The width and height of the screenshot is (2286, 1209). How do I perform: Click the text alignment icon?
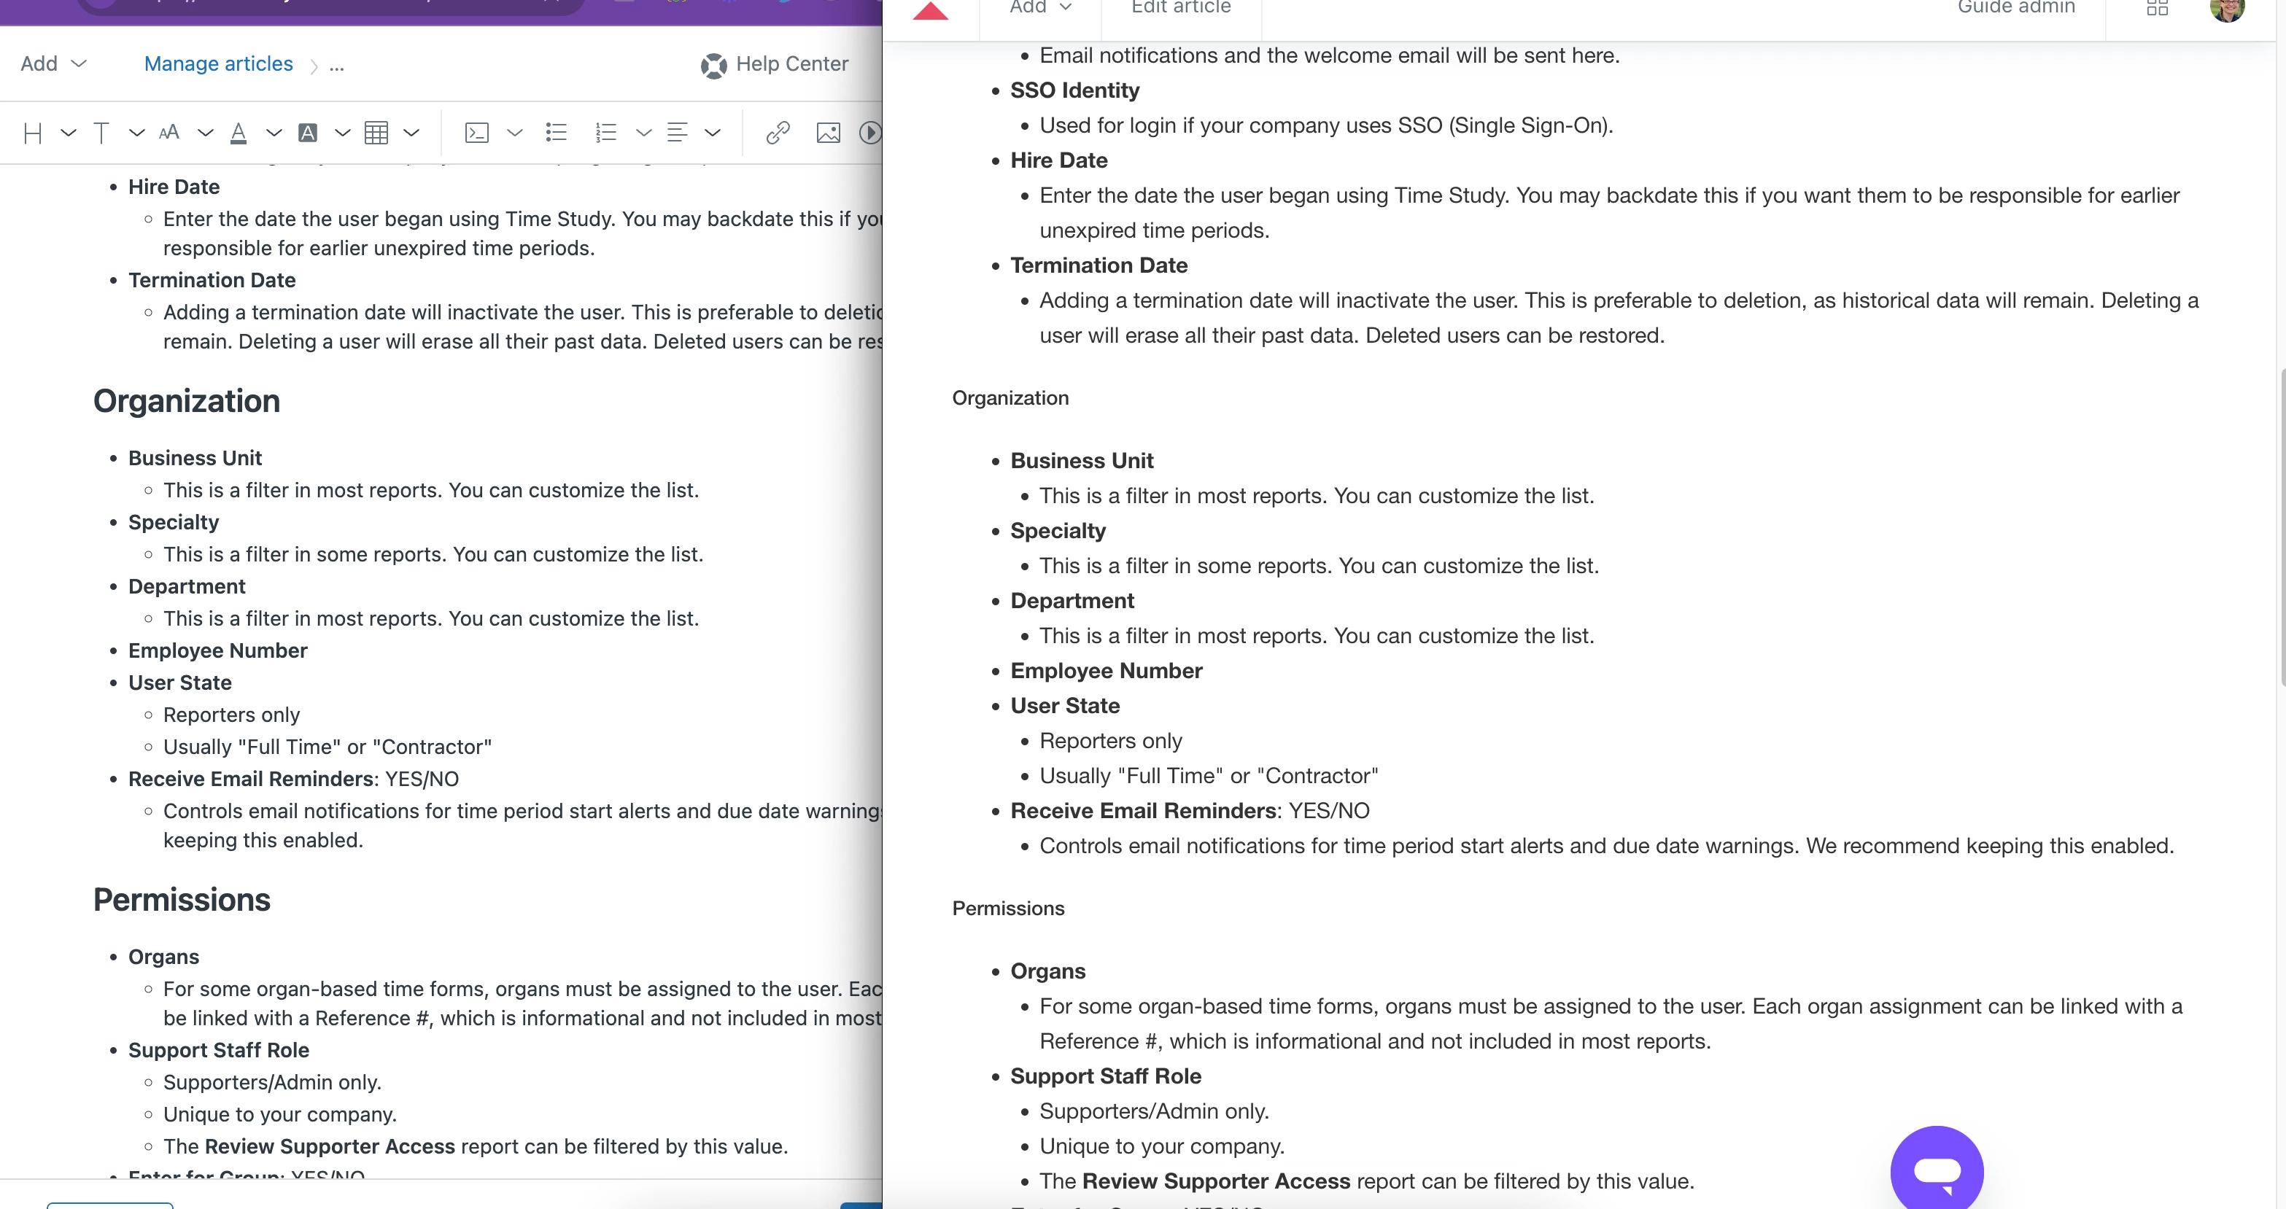tap(677, 133)
